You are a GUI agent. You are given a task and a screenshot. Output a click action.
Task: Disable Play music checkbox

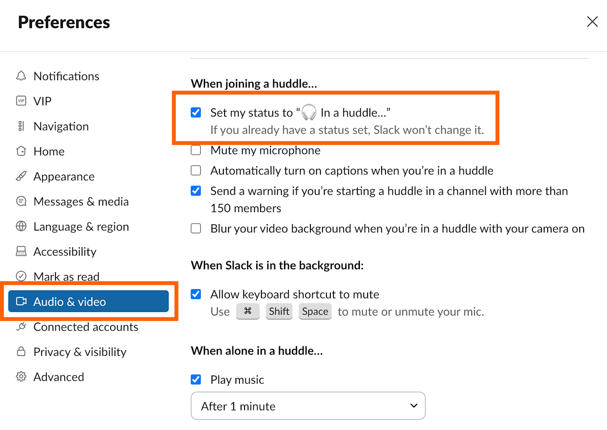click(x=196, y=380)
